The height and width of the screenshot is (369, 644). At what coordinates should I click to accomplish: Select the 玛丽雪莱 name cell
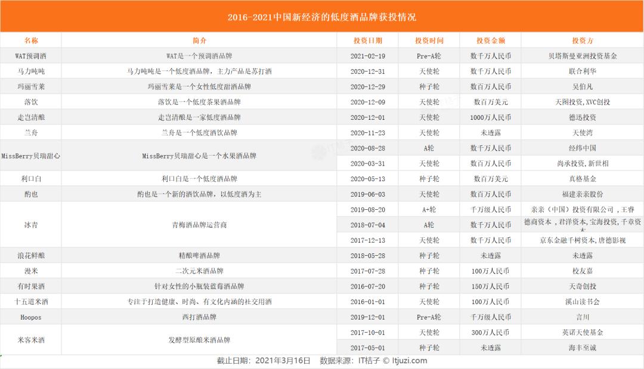[x=31, y=86]
